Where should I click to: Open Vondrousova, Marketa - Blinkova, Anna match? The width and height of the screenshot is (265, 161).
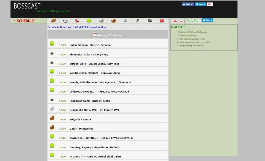(94, 73)
